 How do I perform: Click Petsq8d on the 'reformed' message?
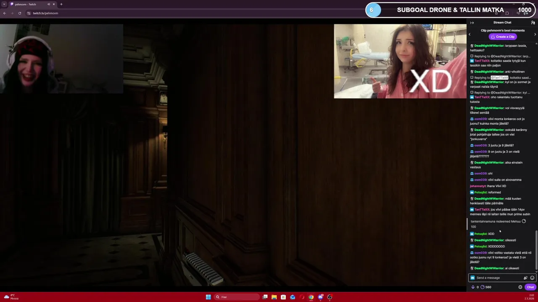tap(480, 193)
